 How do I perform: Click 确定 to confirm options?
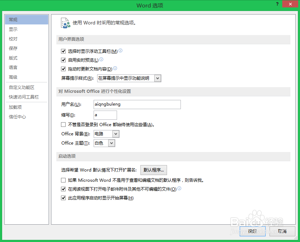252,231
